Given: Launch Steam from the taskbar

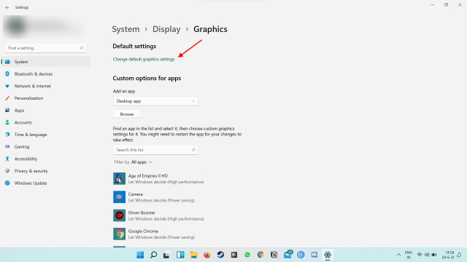Looking at the screenshot, I should 220,255.
